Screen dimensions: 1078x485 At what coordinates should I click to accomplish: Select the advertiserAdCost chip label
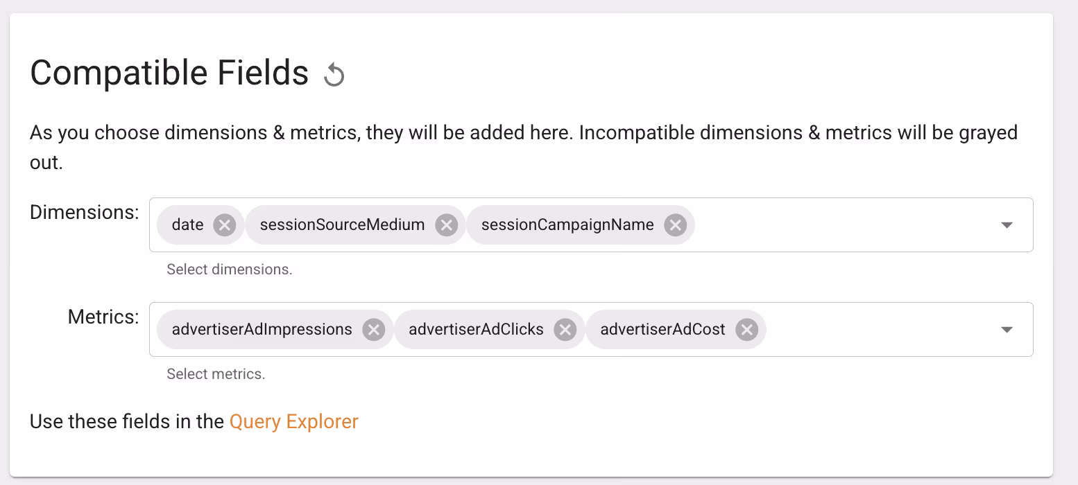[x=662, y=329]
